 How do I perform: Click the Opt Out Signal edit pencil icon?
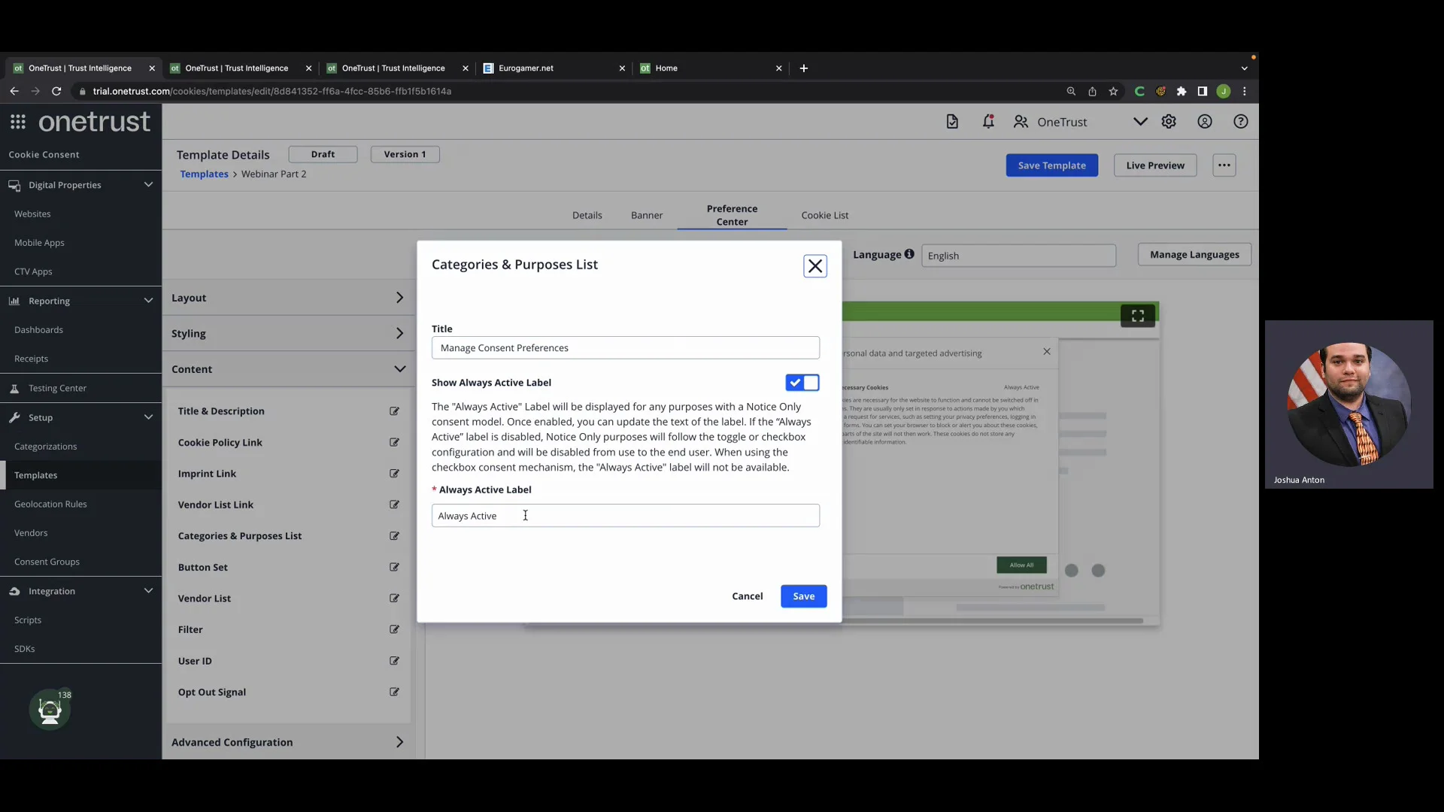394,692
